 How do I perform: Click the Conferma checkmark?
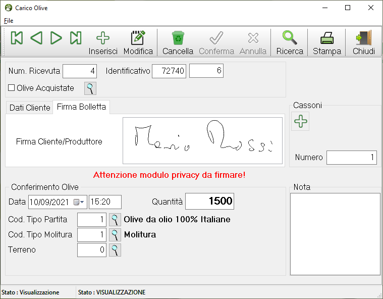pyautogui.click(x=216, y=38)
